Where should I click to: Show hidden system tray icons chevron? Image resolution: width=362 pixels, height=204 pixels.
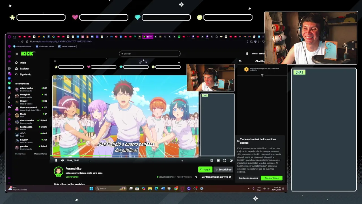249,188
